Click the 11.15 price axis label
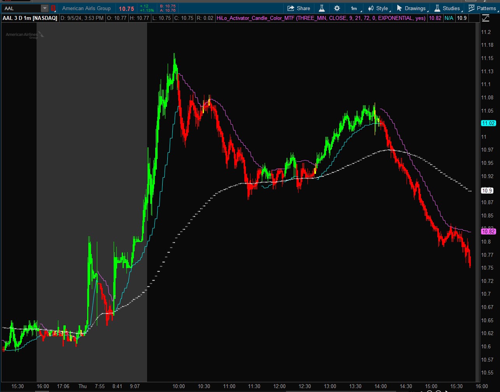This screenshot has width=500, height=392. click(x=488, y=58)
